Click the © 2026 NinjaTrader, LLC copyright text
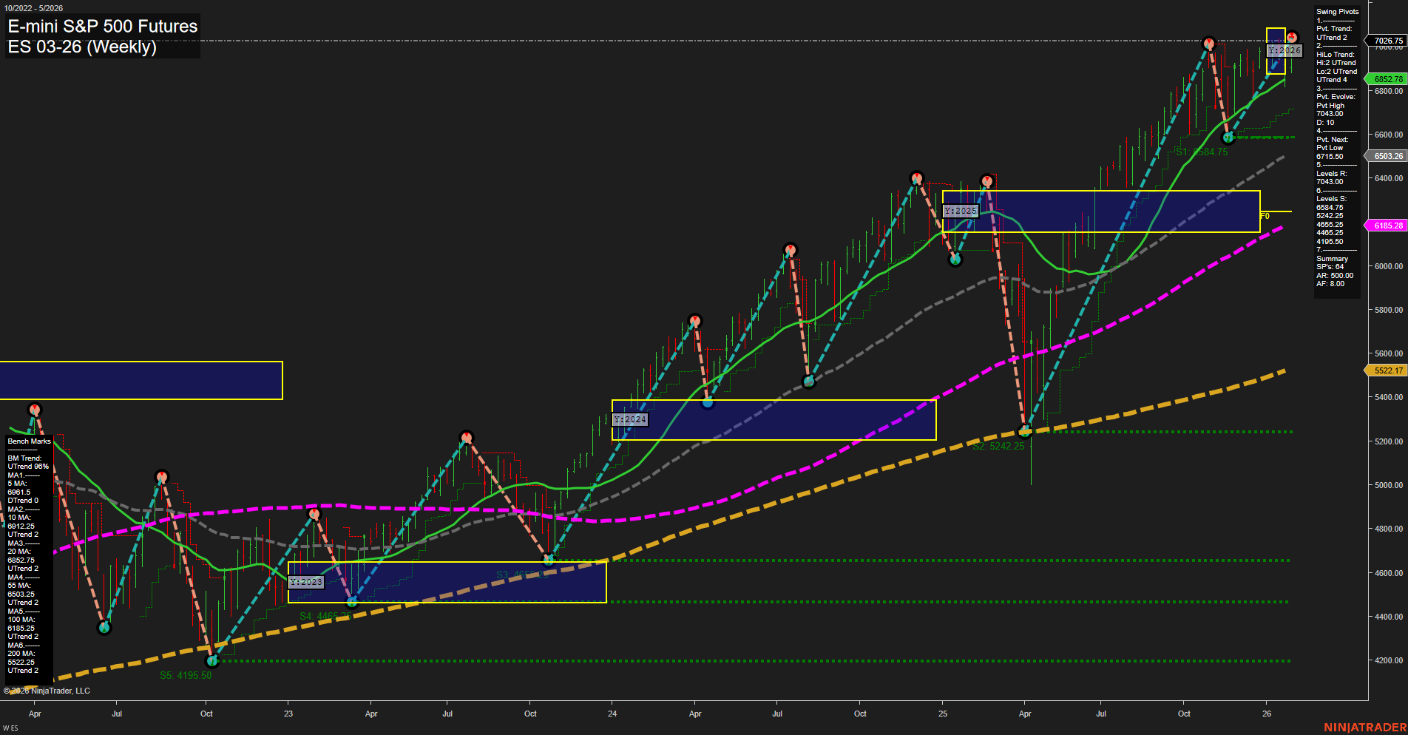This screenshot has height=735, width=1408. 48,690
